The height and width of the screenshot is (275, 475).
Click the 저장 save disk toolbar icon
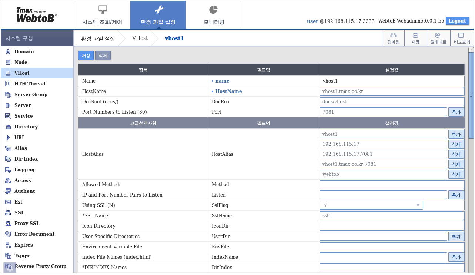point(415,35)
